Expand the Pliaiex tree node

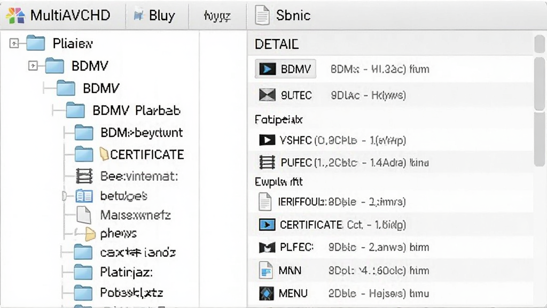tap(14, 43)
